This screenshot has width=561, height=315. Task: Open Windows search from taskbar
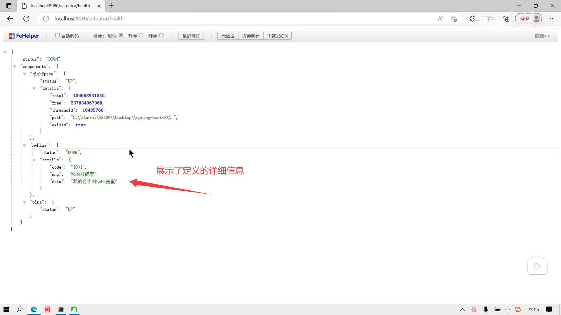(x=20, y=309)
